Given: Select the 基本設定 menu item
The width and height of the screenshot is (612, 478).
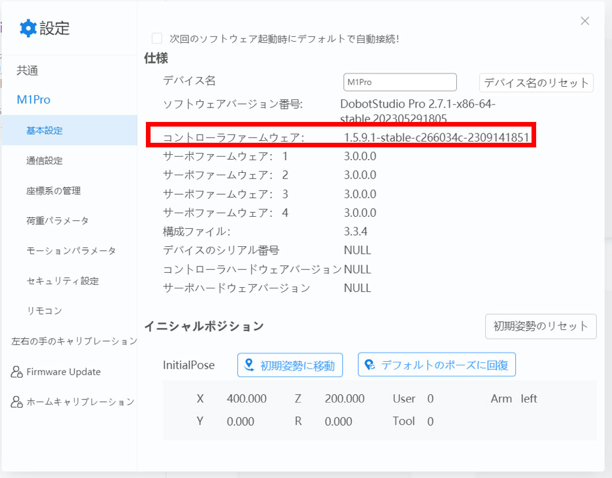Looking at the screenshot, I should (45, 131).
